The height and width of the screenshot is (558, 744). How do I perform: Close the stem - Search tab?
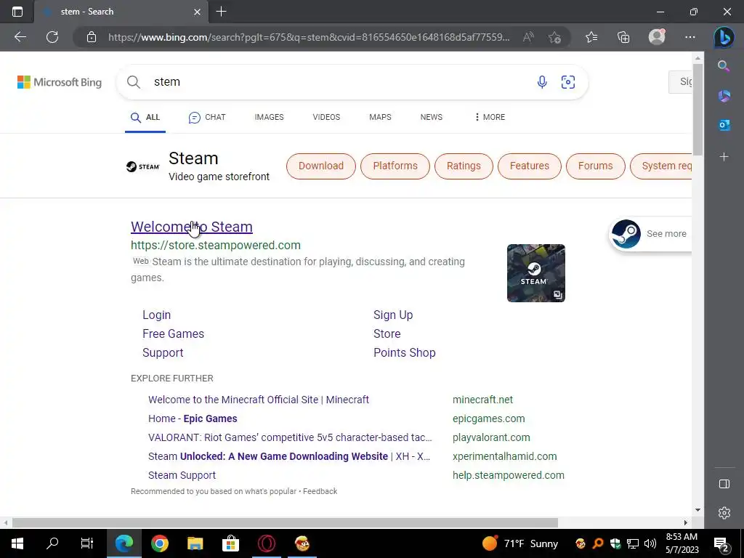[x=197, y=12]
